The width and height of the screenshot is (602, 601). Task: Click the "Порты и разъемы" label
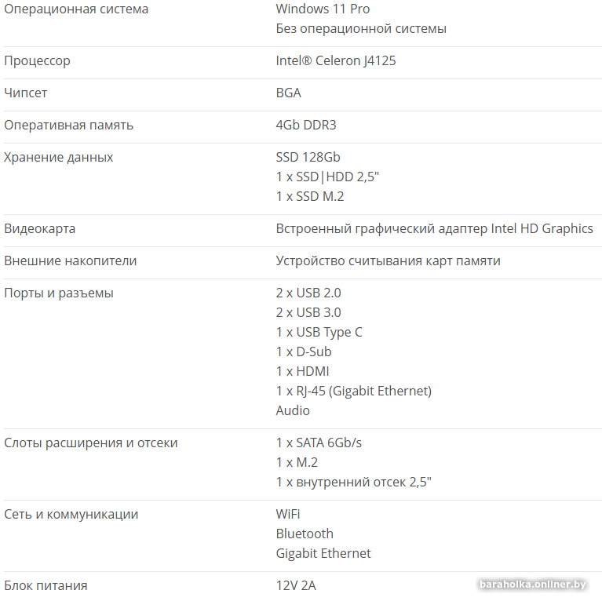59,293
